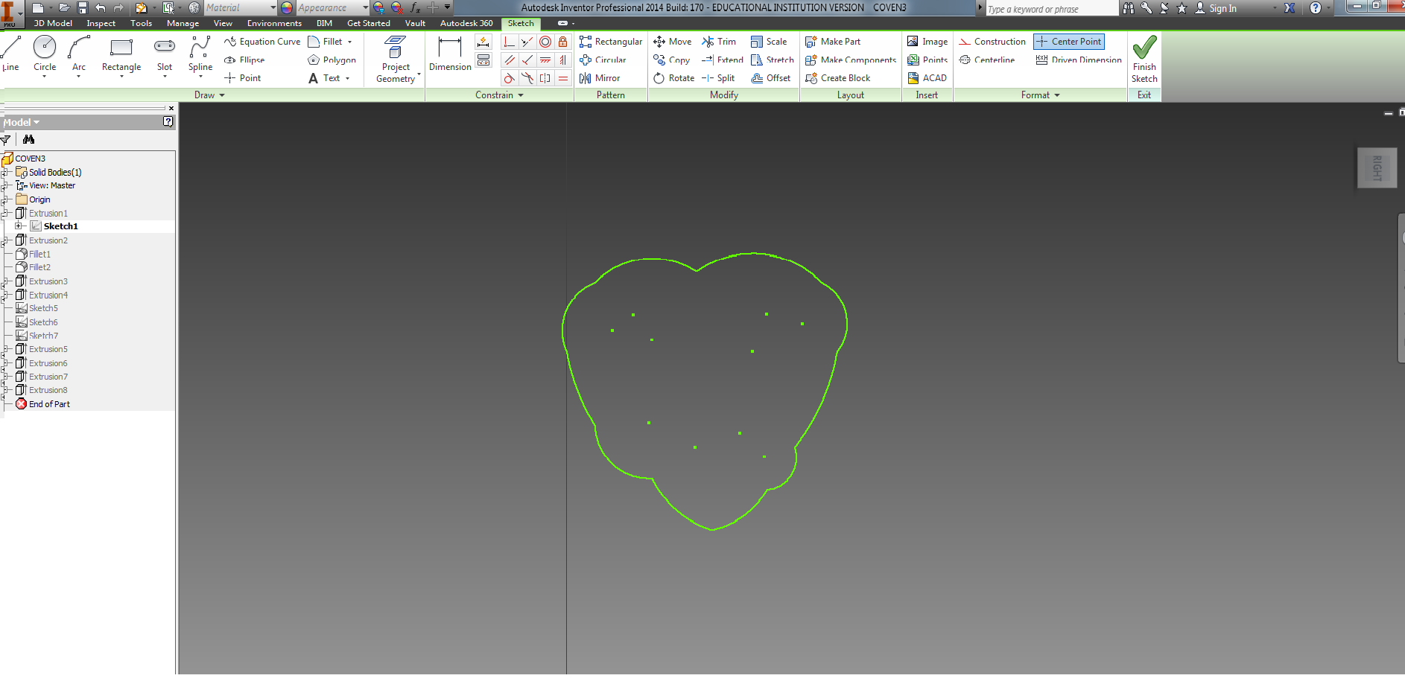
Task: Click the Equation Curve tool
Action: (x=262, y=42)
